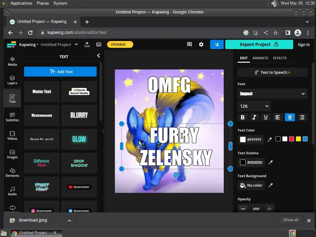Open the Images sidebar panel
316x237 pixels.
coord(12,154)
